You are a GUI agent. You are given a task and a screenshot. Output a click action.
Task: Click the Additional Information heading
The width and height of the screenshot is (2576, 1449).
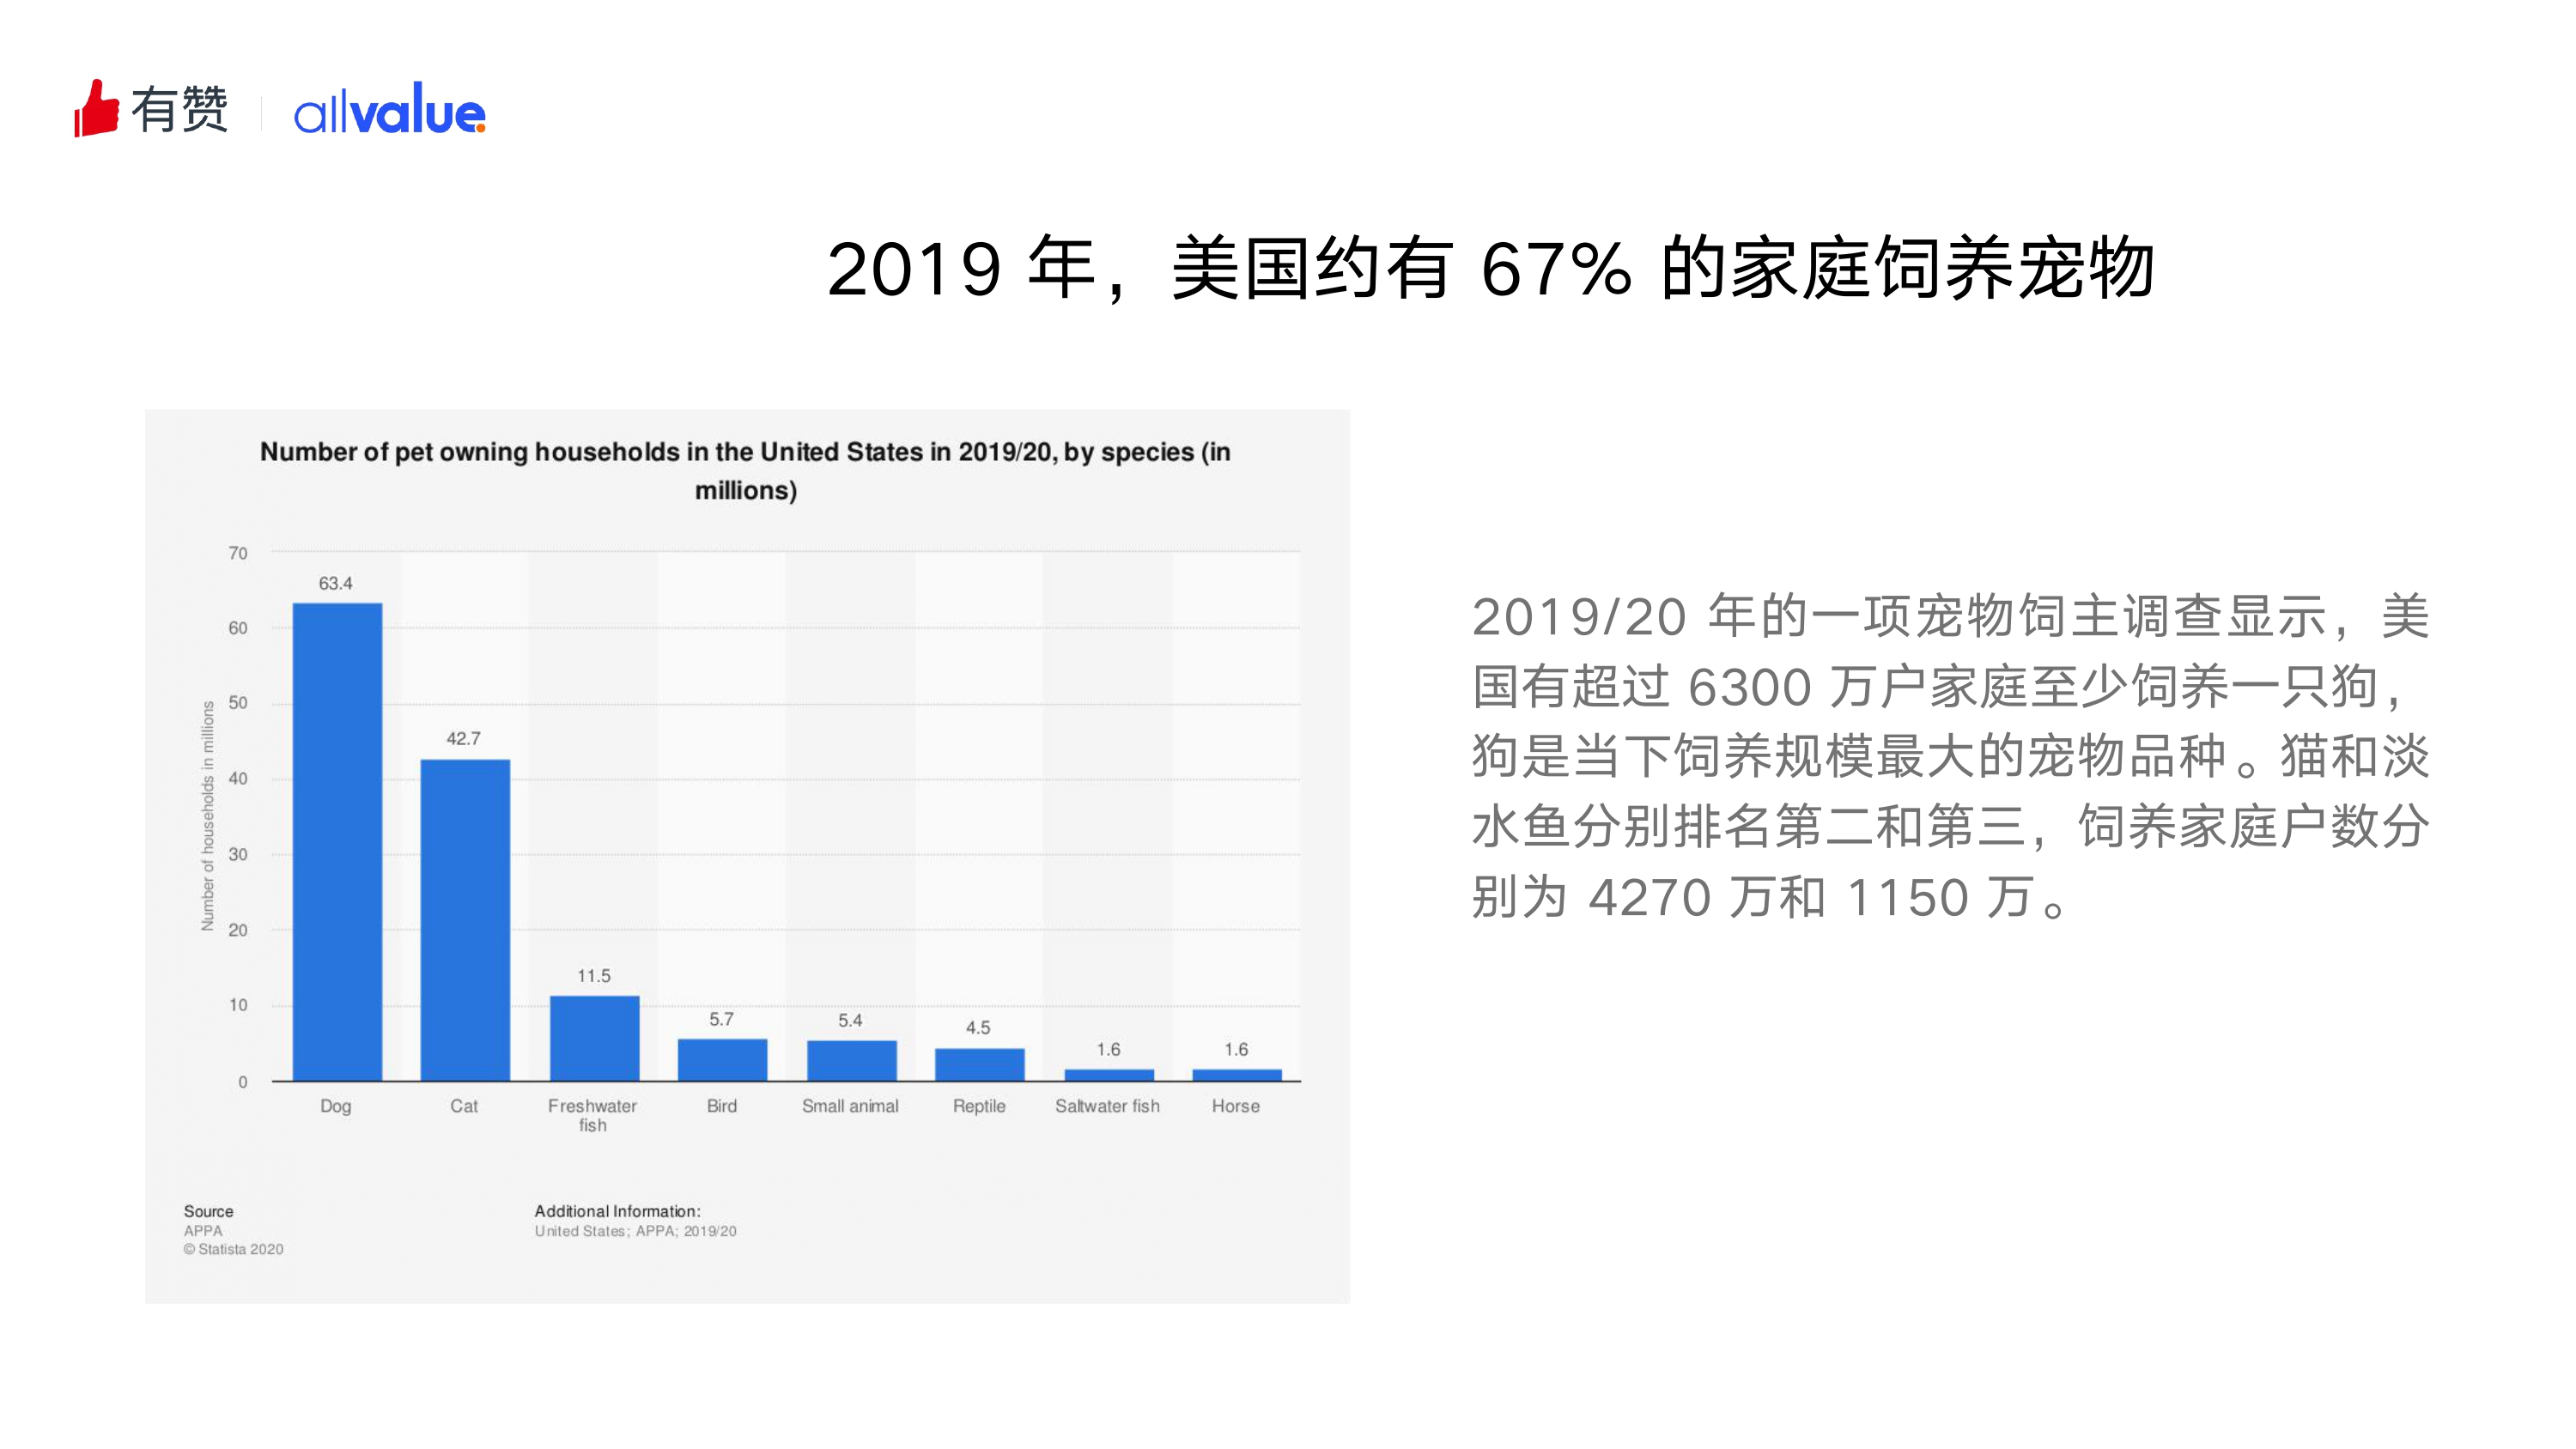617,1211
